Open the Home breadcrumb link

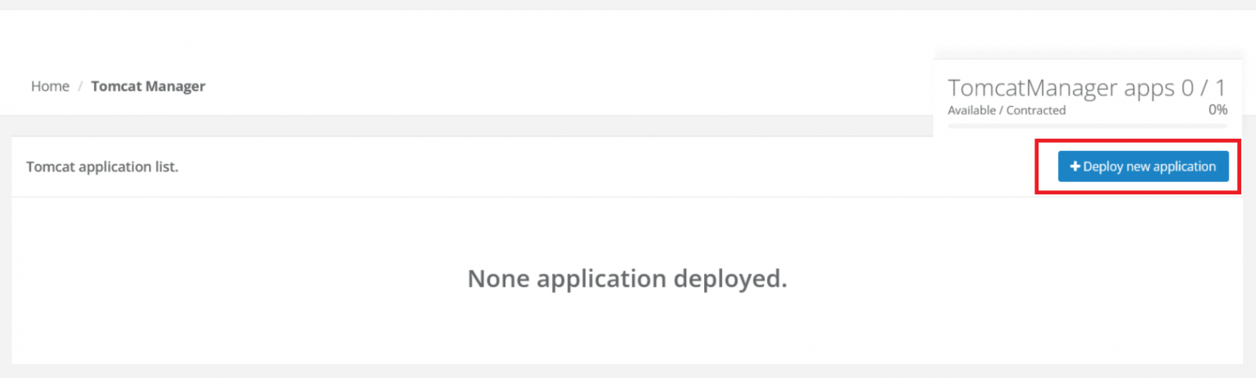[50, 86]
